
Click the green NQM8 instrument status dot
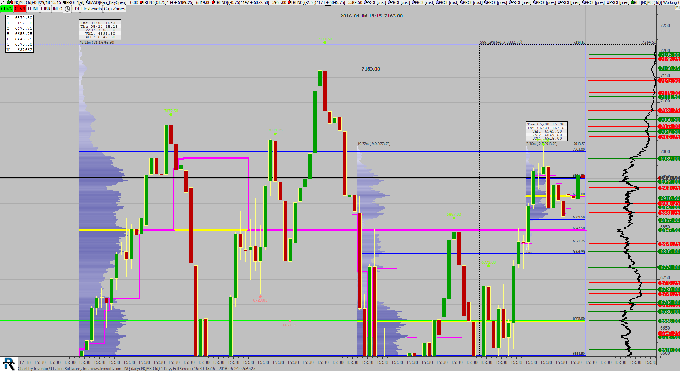[9, 2]
